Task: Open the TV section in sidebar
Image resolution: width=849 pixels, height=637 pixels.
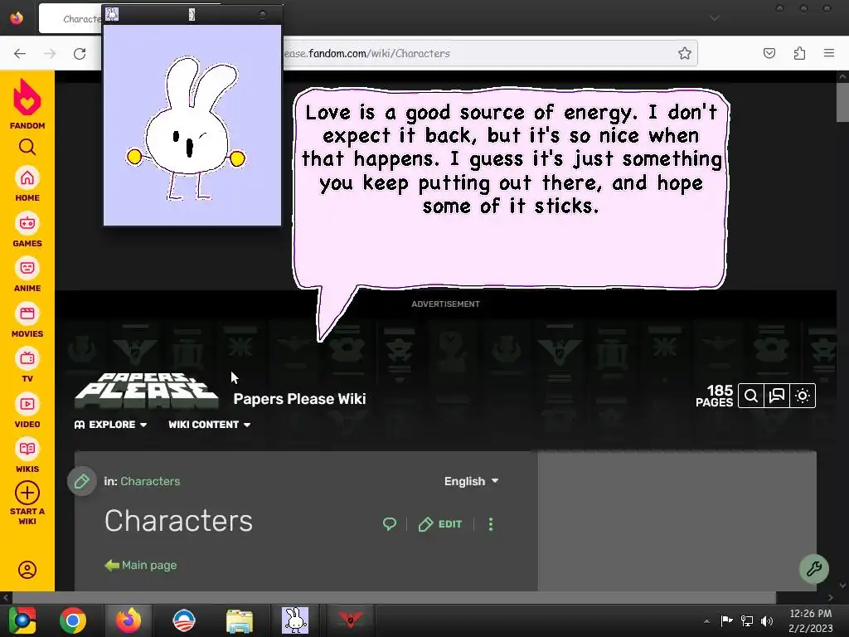Action: click(27, 366)
